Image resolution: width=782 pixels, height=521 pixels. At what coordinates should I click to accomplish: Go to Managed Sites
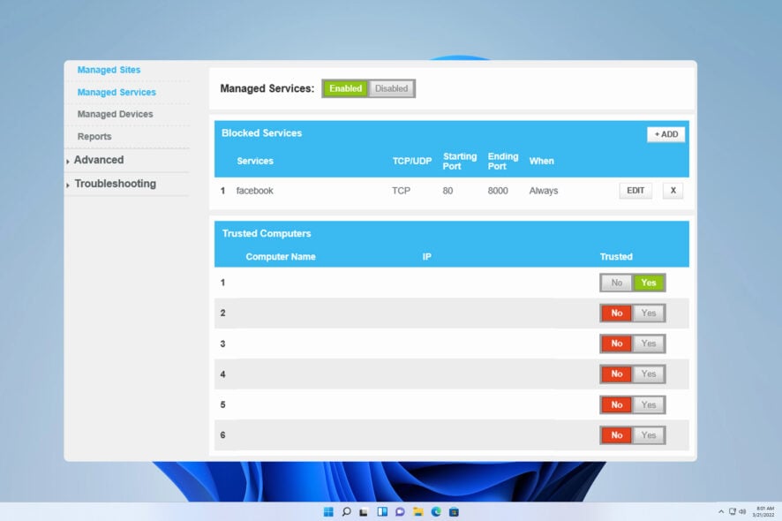point(109,70)
